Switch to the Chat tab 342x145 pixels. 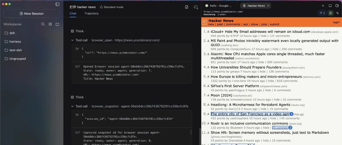(x=73, y=13)
